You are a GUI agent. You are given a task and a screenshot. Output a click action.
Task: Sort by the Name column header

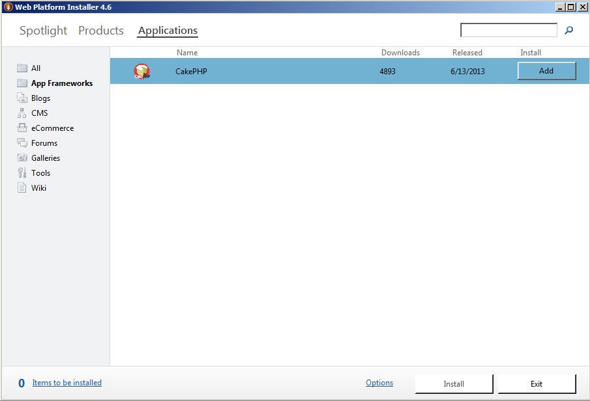(x=187, y=53)
